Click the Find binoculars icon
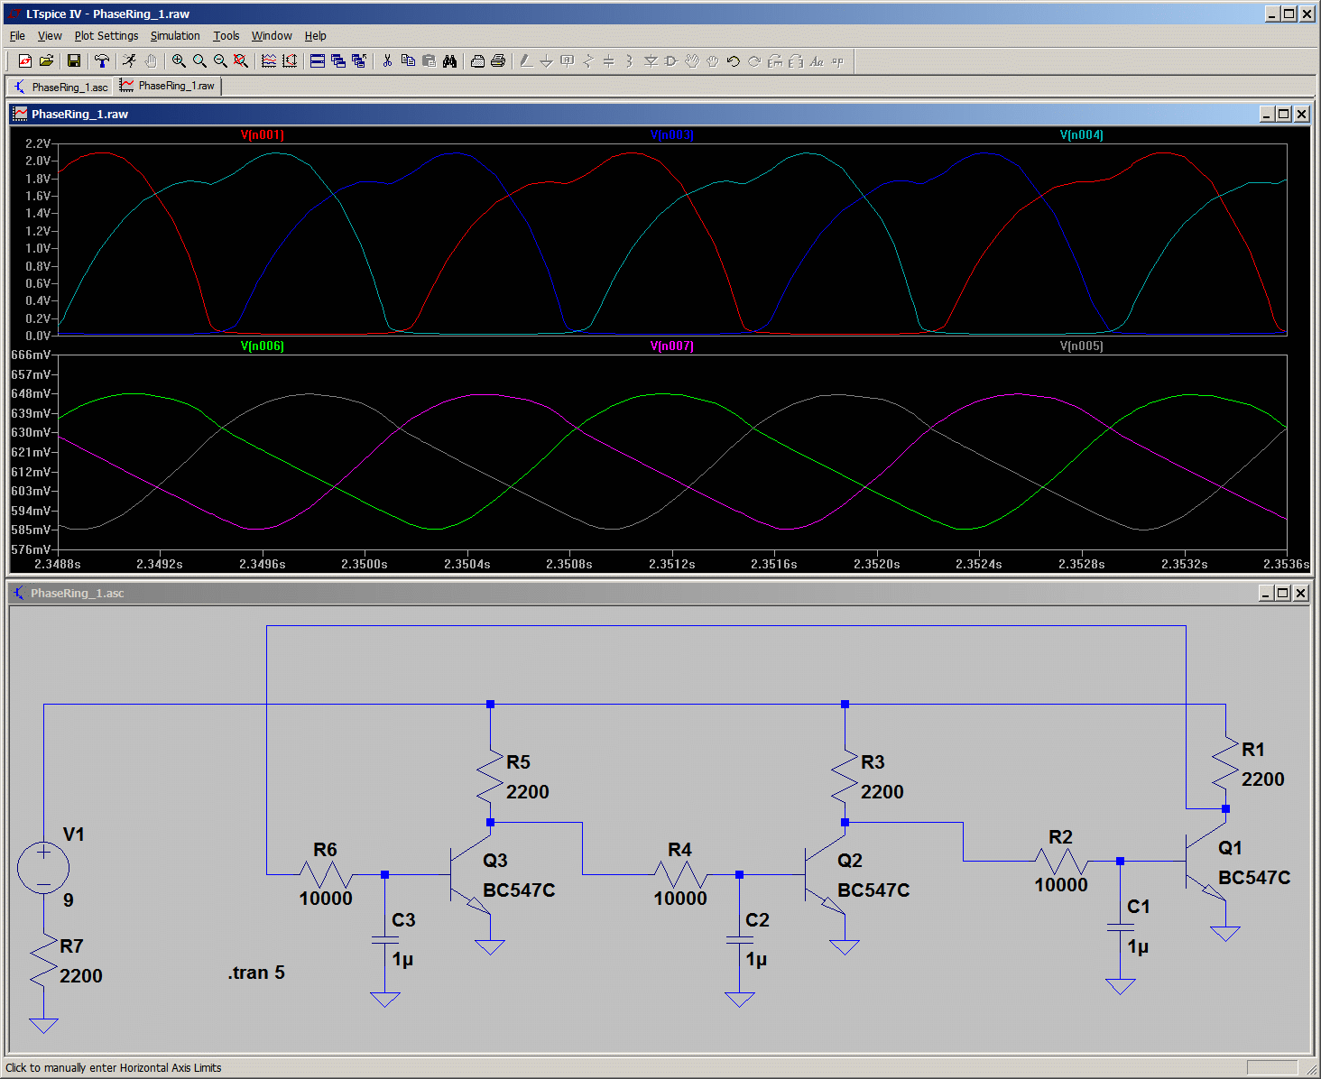Screen dimensions: 1321x1079 pos(449,61)
